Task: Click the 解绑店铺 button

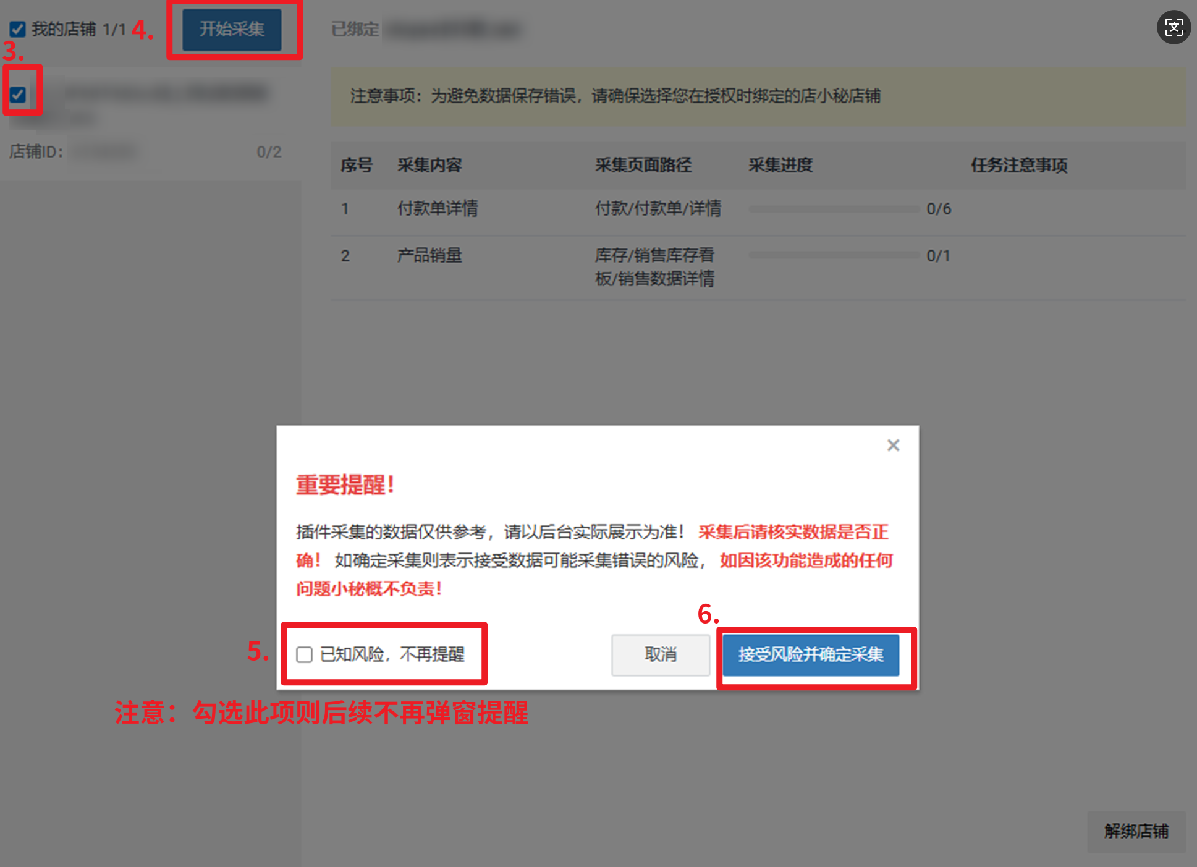Action: coord(1136,831)
